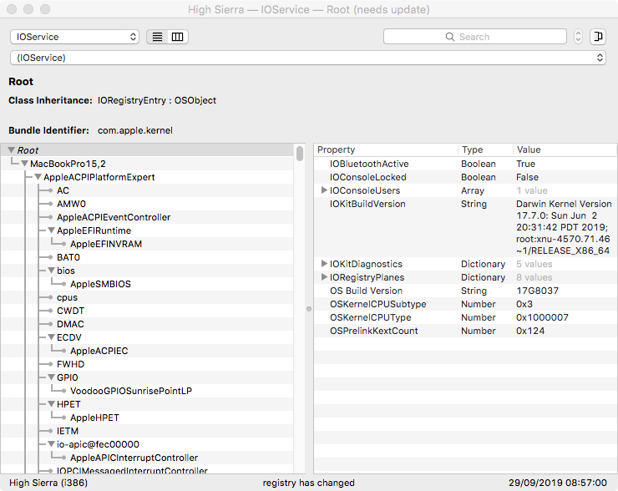This screenshot has height=491, width=618.
Task: Select the IETM entry
Action: coord(68,431)
